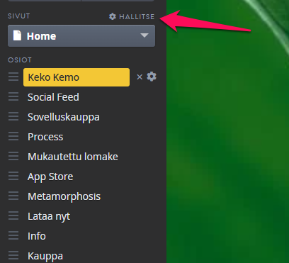Select the Sovelluskauppa section

click(64, 117)
